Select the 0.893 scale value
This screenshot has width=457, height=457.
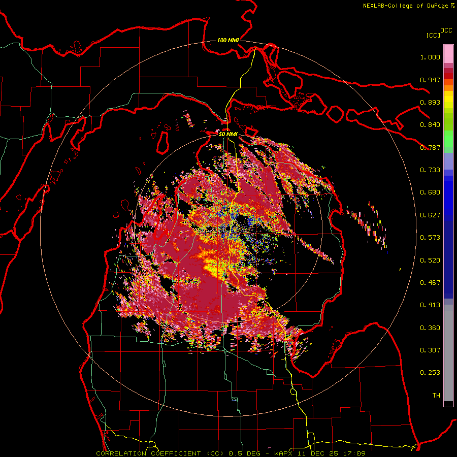click(430, 102)
